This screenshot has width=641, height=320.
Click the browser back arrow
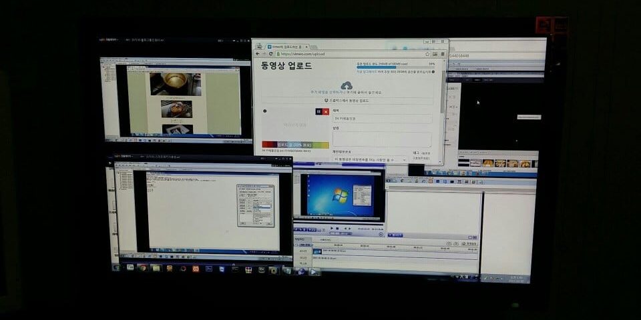tap(258, 54)
